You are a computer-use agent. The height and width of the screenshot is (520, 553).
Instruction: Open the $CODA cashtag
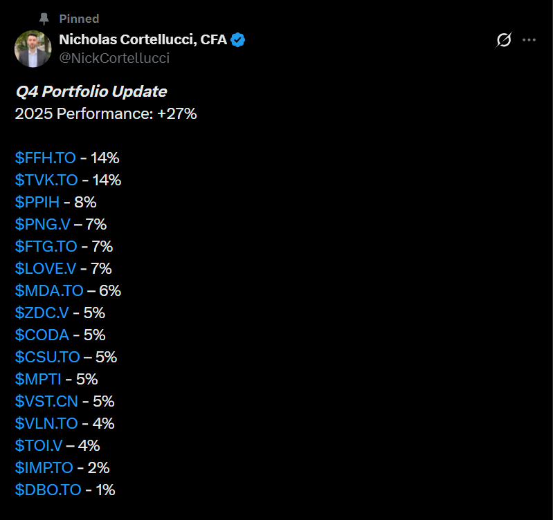click(x=42, y=335)
